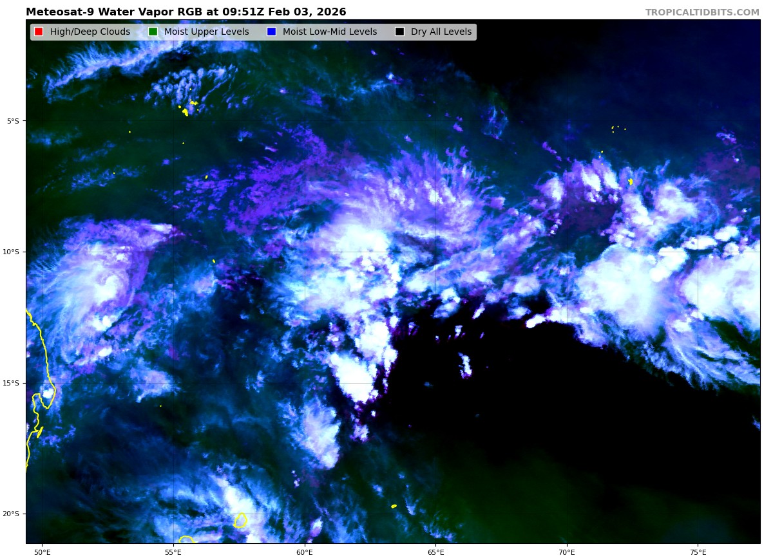Click the Seychelles island cluster outline

point(185,111)
